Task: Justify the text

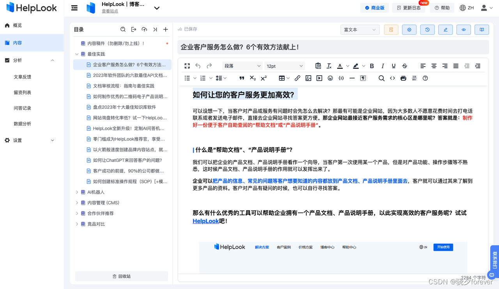Action: pyautogui.click(x=456, y=66)
